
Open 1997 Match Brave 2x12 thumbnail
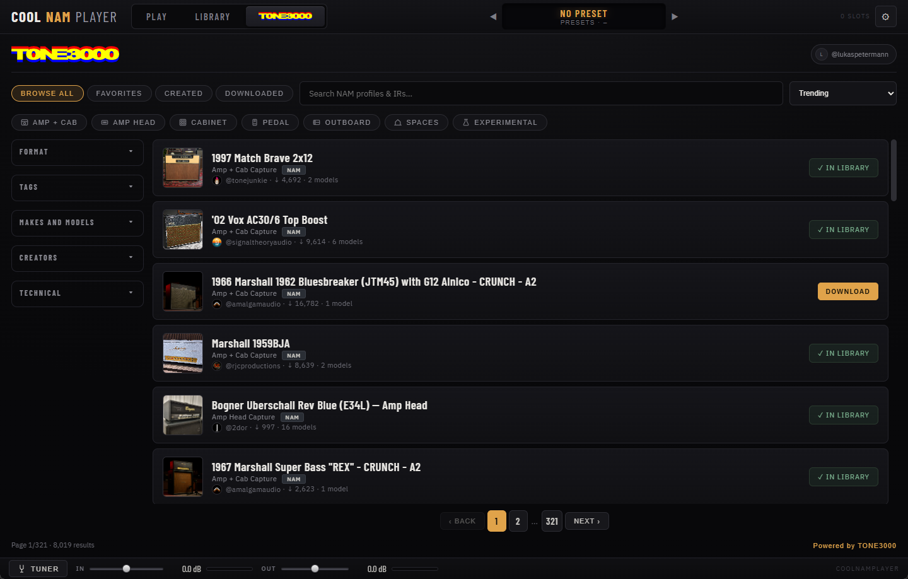coord(183,168)
